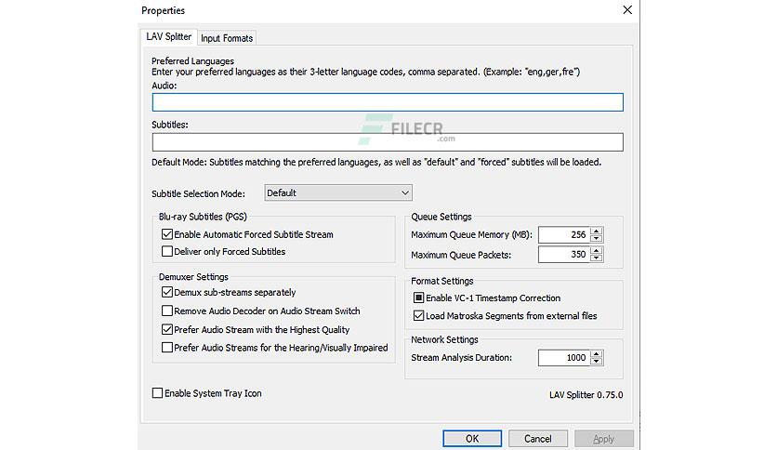The height and width of the screenshot is (450, 777).
Task: Select the LAV Splitter tab
Action: pos(169,36)
